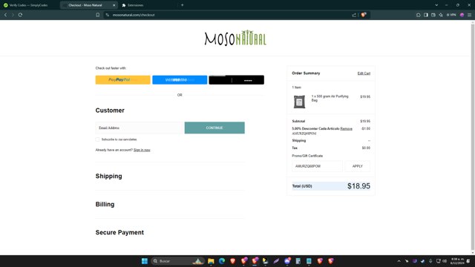Open the VPN button
Viewport: 475px width, 267px height.
[x=451, y=15]
